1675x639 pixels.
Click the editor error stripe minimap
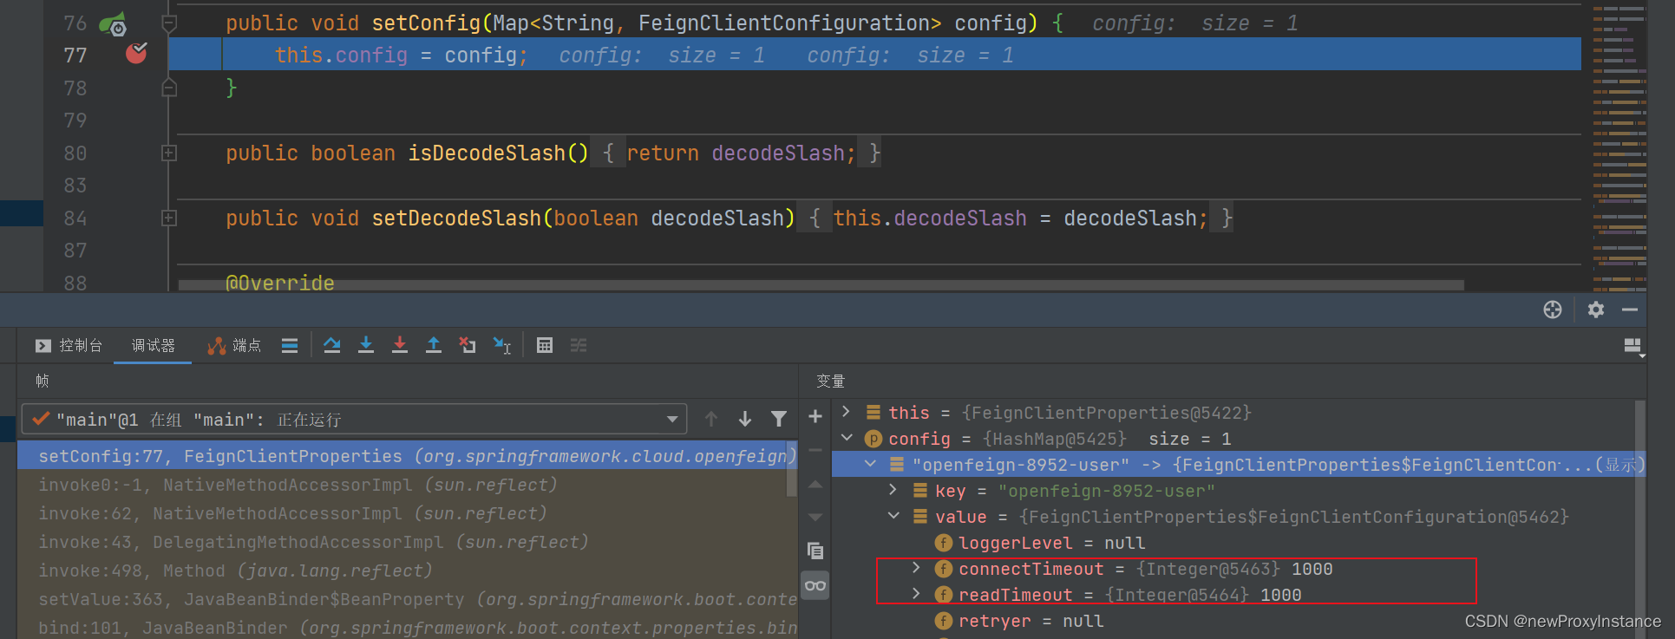pos(1619,146)
